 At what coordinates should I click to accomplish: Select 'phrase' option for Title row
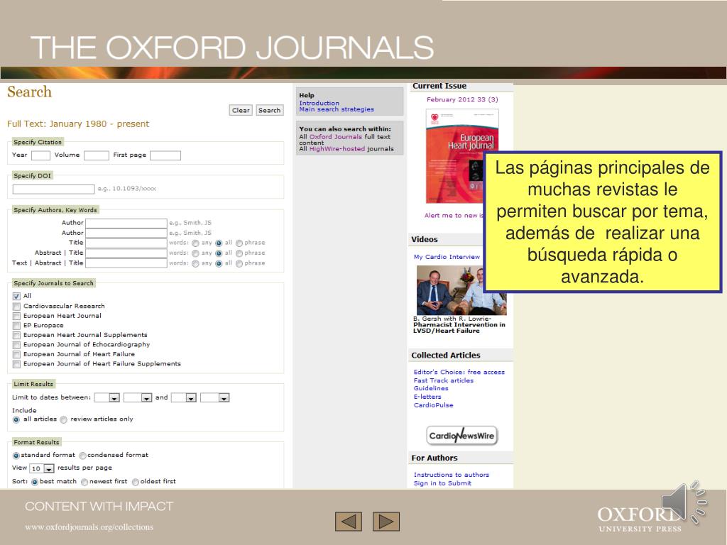(x=239, y=243)
